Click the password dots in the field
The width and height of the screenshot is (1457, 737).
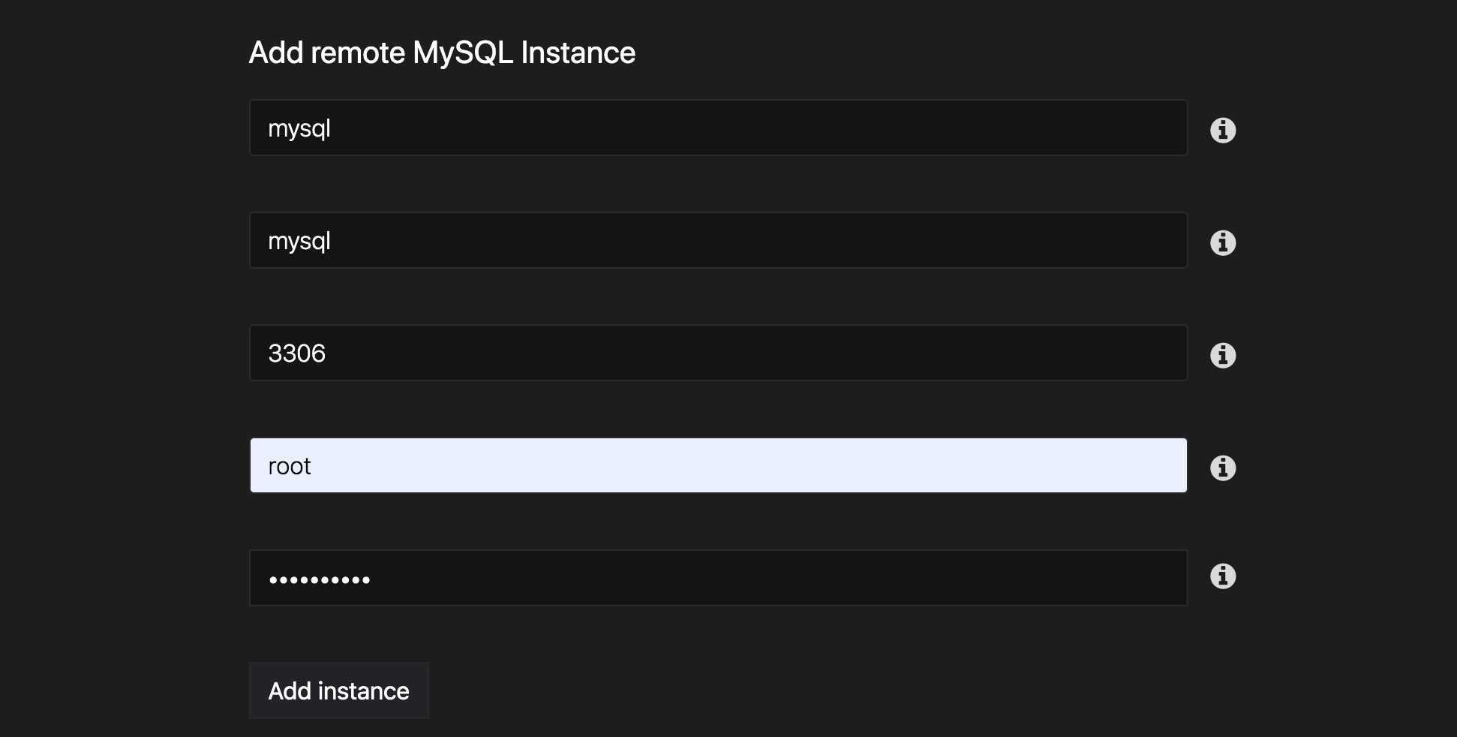(320, 579)
